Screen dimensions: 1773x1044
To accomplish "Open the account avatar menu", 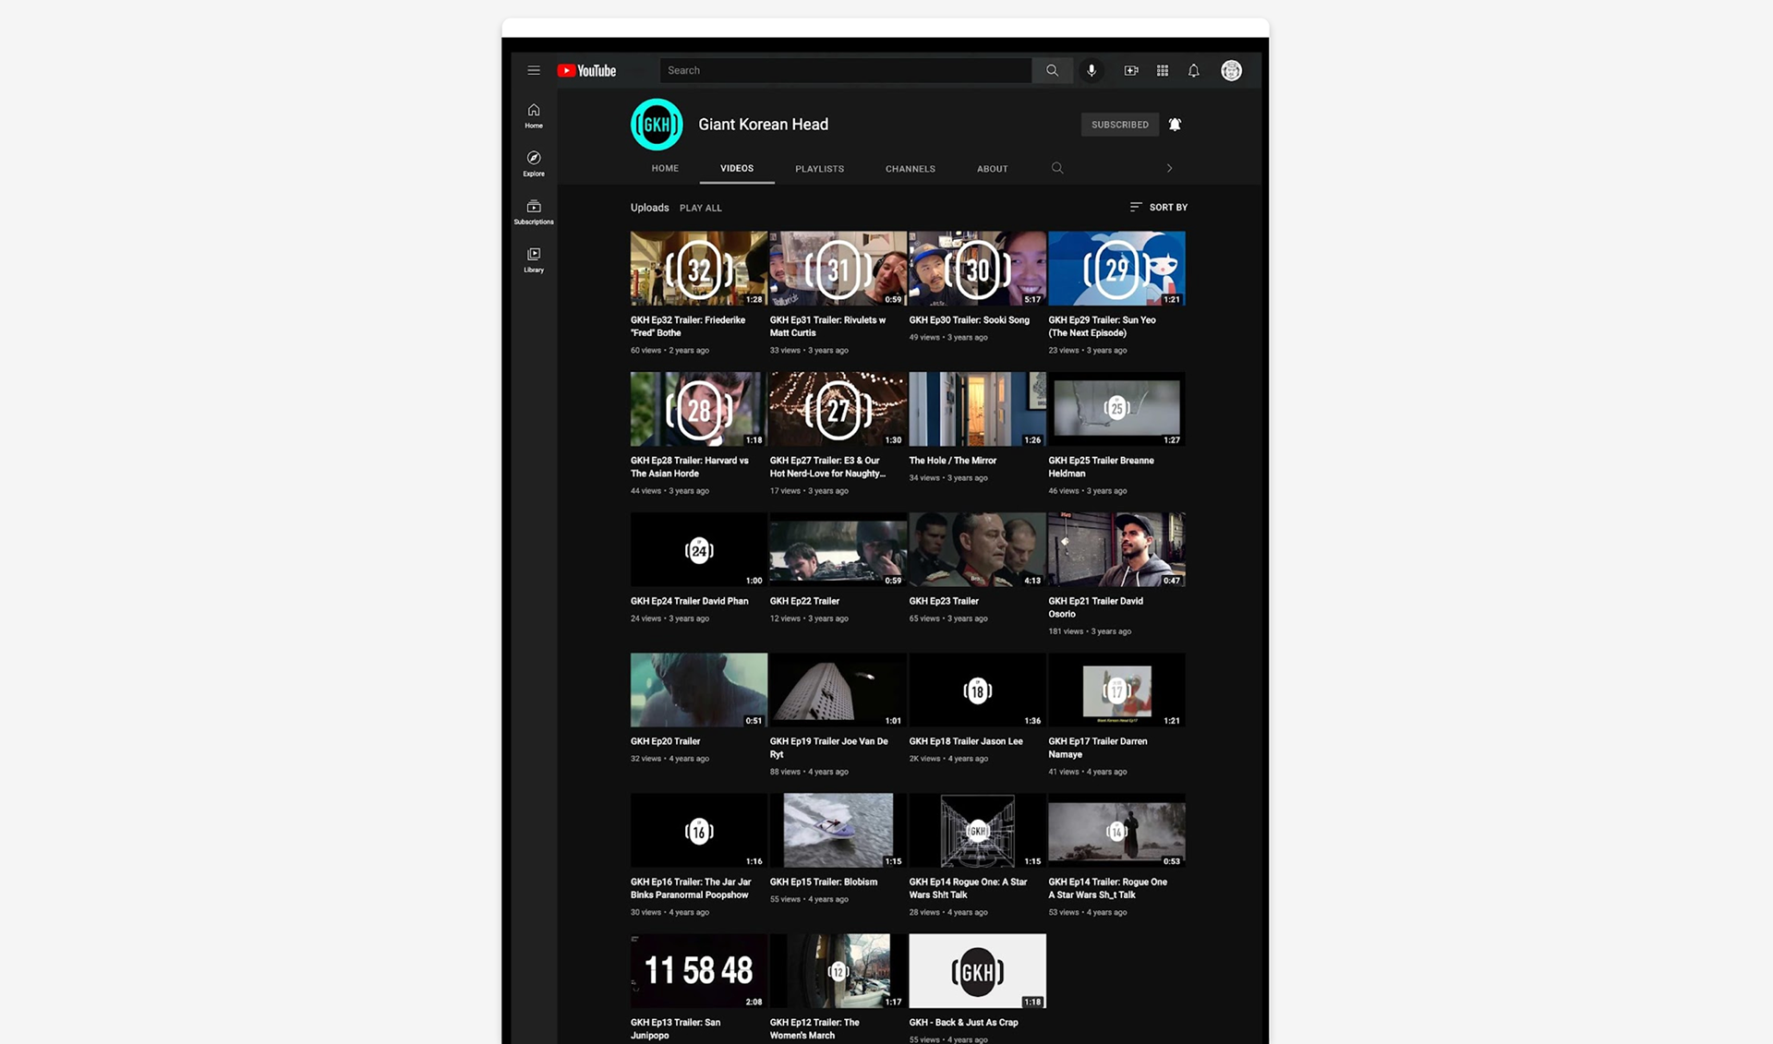I will click(x=1231, y=70).
